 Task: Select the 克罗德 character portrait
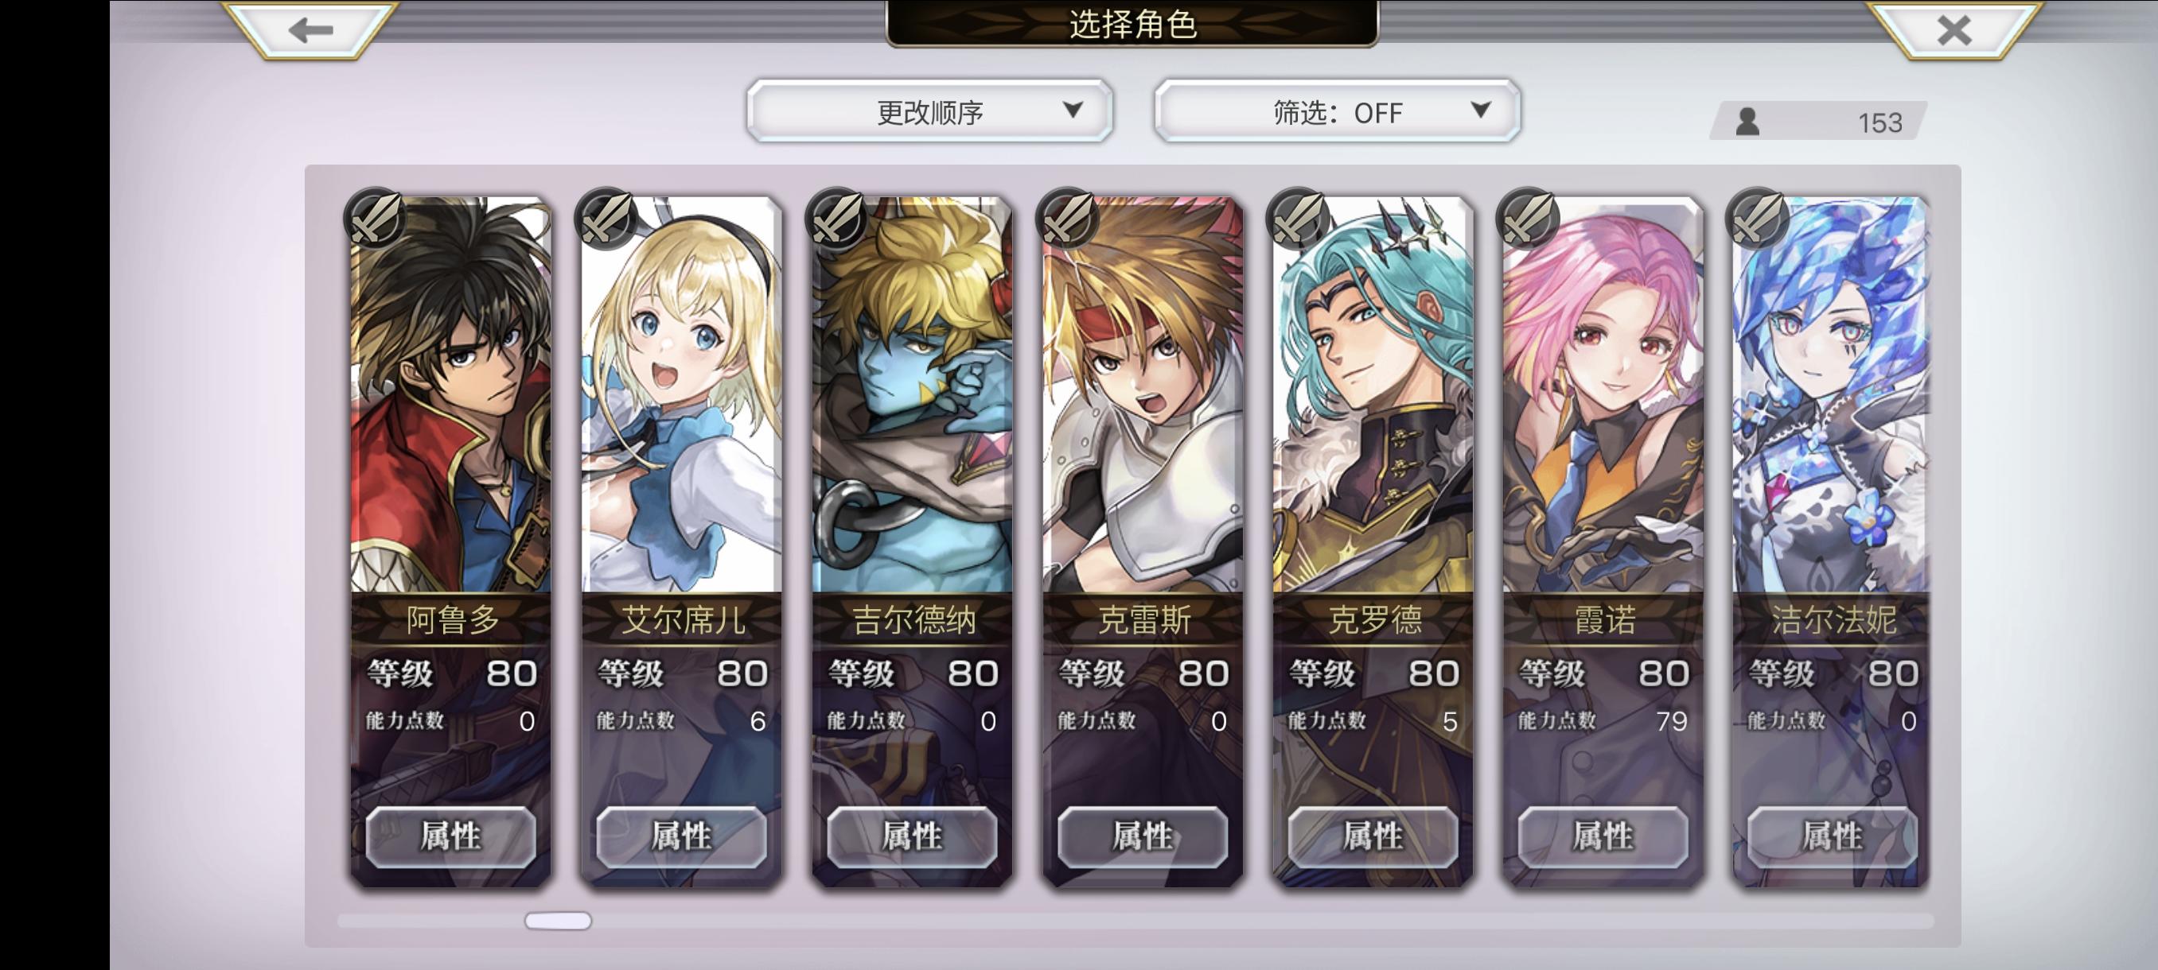[x=1373, y=395]
